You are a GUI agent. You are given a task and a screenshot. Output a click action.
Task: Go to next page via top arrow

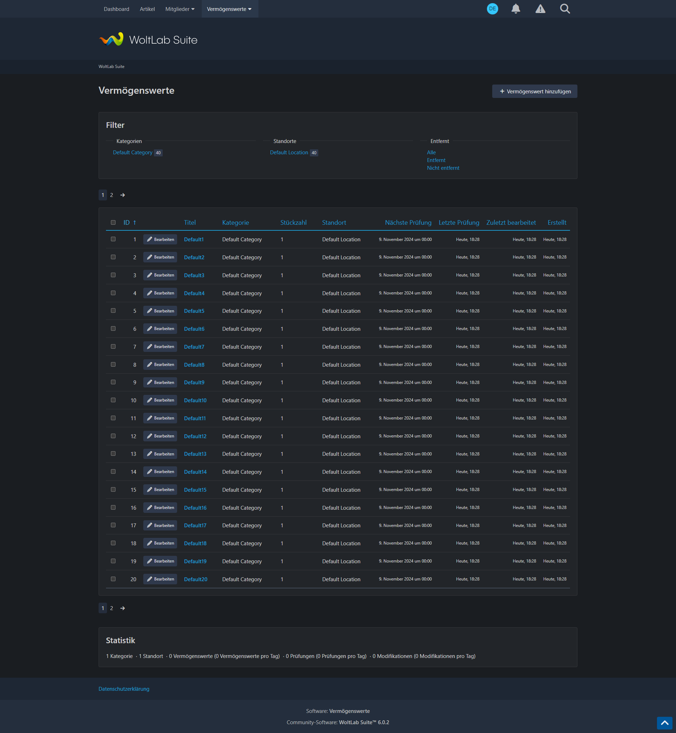click(x=123, y=195)
